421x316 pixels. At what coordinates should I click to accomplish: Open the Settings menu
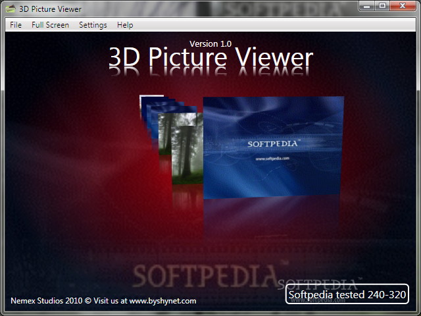93,25
